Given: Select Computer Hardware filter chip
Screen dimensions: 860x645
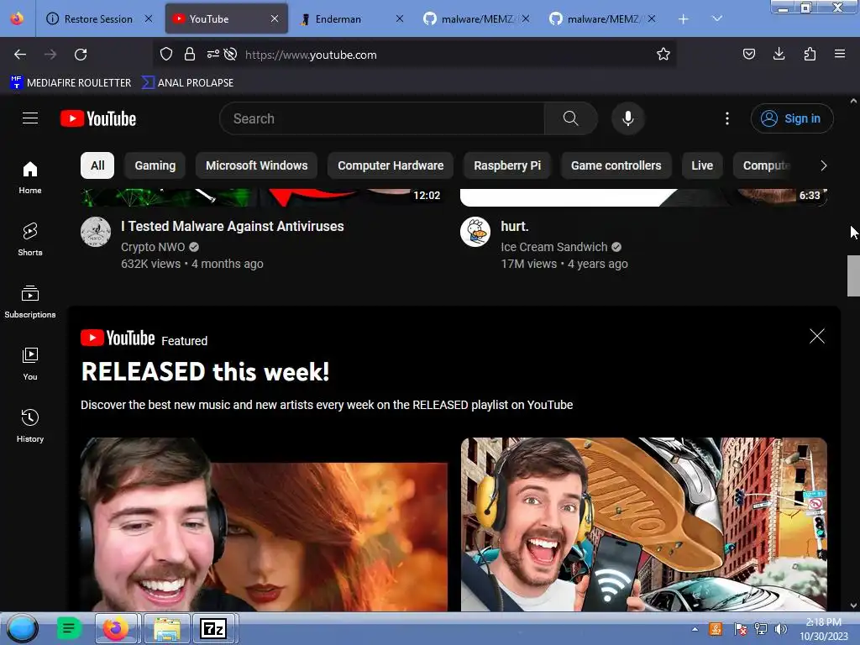Looking at the screenshot, I should (391, 165).
